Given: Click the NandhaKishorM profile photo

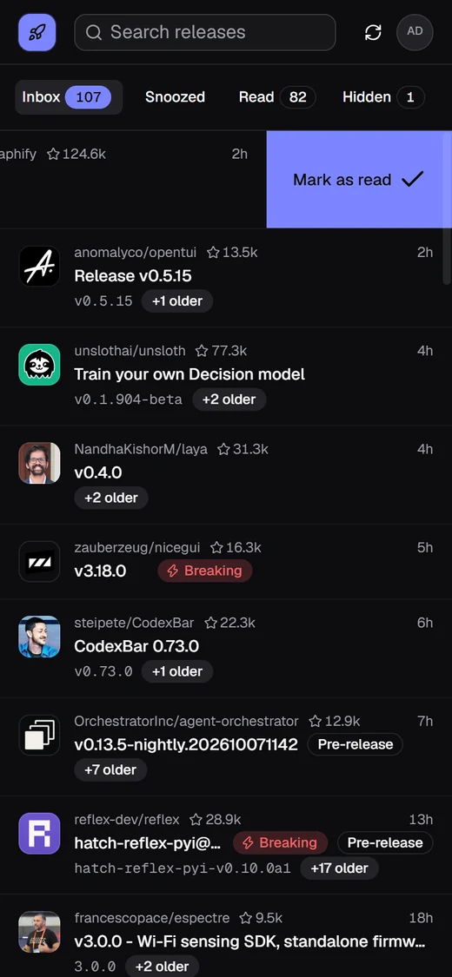Looking at the screenshot, I should (x=39, y=463).
